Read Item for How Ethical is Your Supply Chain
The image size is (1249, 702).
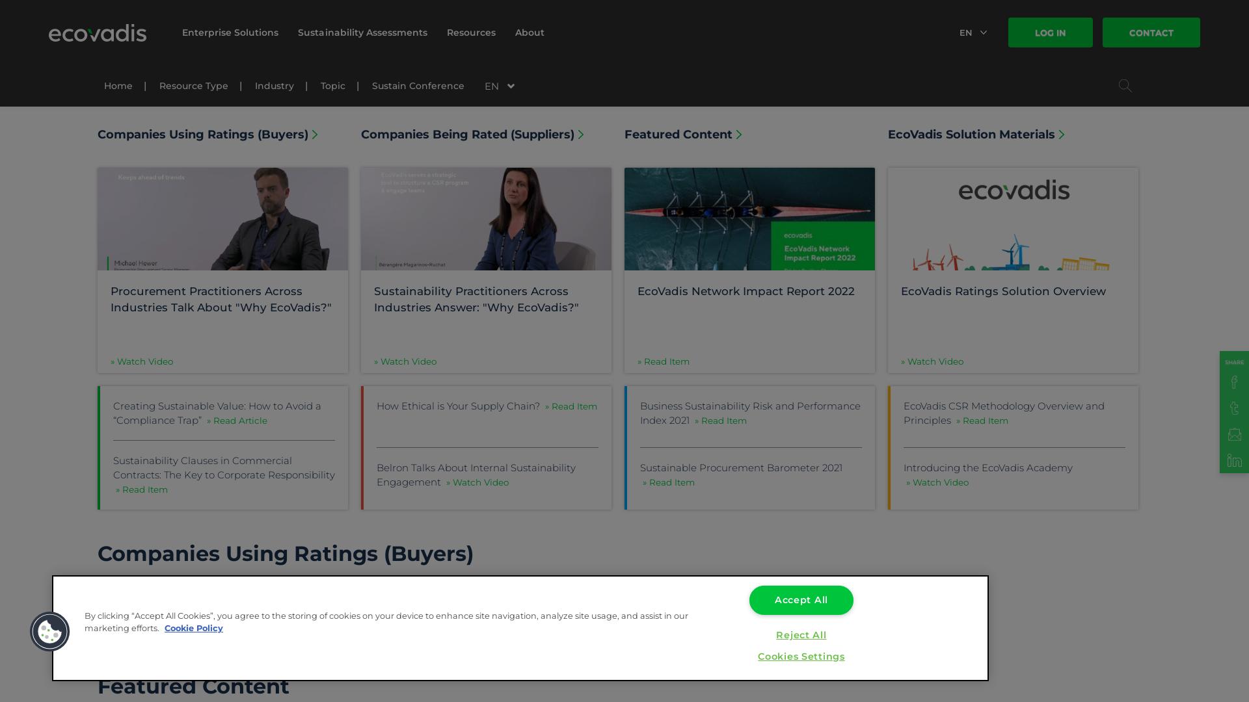571,406
